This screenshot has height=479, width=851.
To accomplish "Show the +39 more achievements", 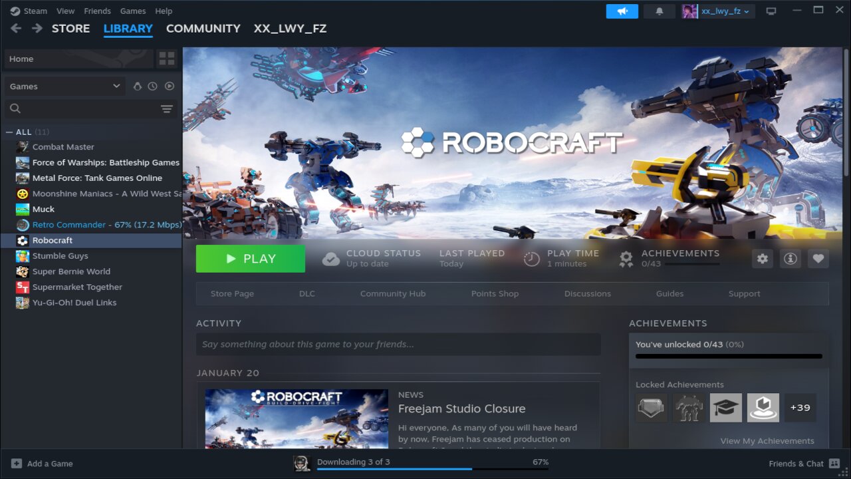I will point(800,408).
